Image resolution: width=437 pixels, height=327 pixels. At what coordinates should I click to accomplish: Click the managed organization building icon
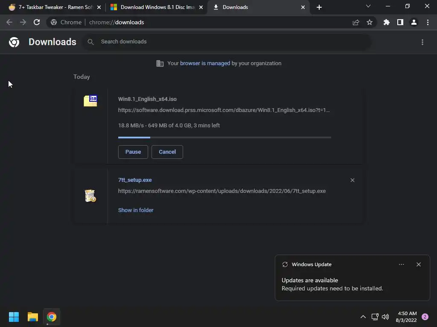pos(160,63)
